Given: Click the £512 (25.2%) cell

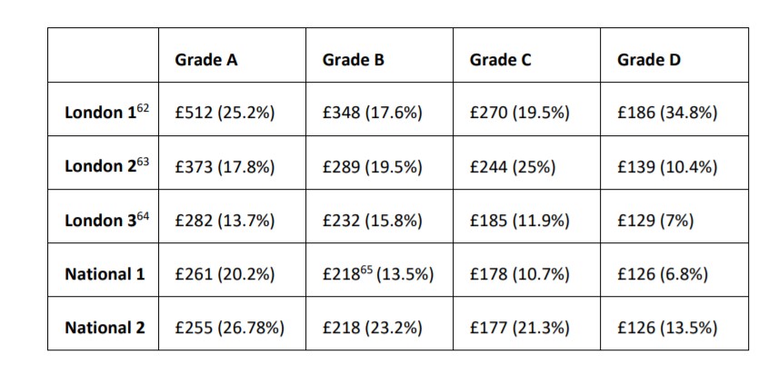Looking at the screenshot, I should pyautogui.click(x=224, y=113).
